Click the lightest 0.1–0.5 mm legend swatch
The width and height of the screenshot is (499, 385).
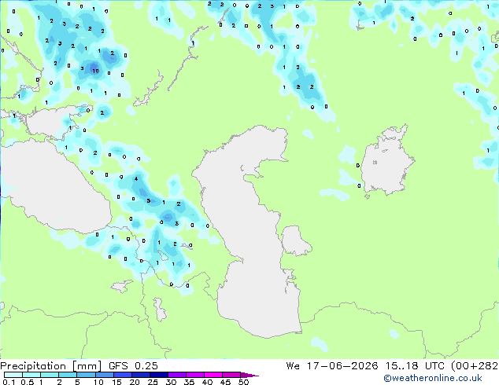tap(13, 375)
